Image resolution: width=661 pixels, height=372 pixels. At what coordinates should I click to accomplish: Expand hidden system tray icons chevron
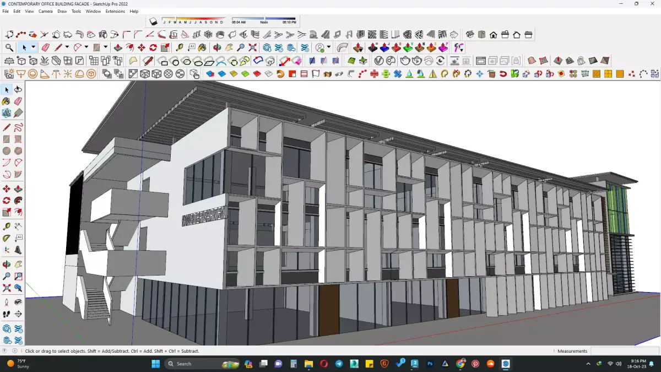[x=588, y=364]
